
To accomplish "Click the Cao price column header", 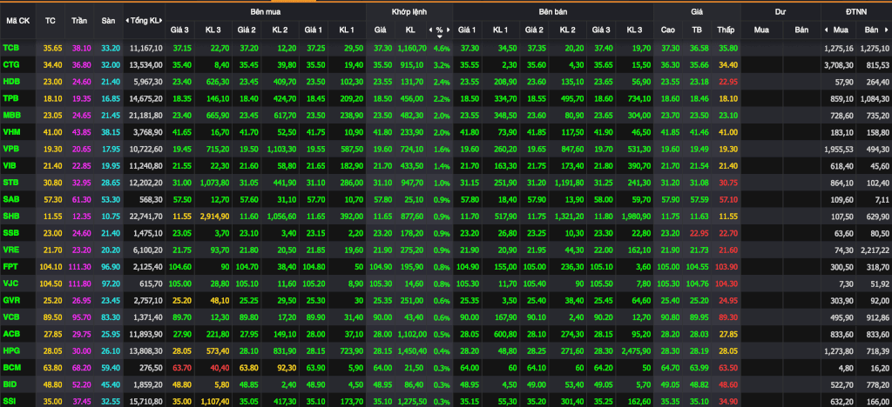I will tap(668, 30).
